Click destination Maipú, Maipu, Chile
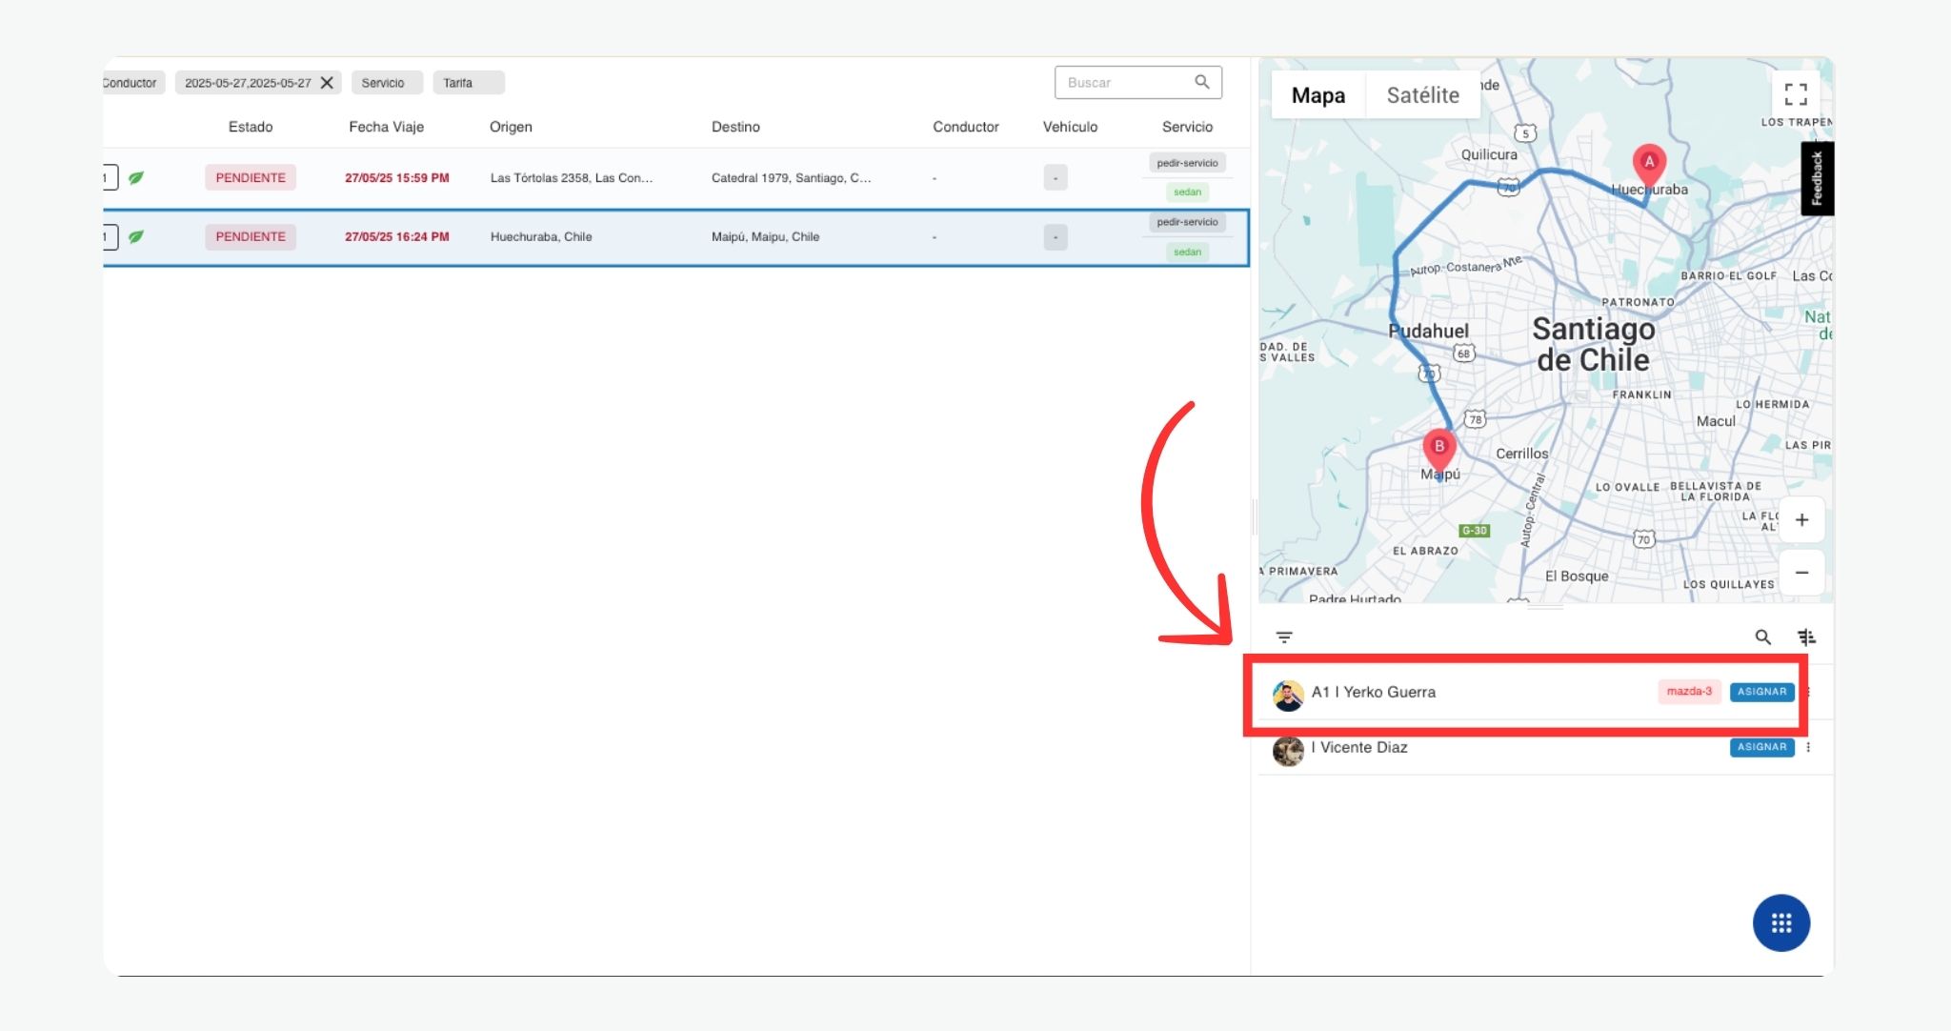Screen dimensions: 1951x1031 [x=765, y=236]
